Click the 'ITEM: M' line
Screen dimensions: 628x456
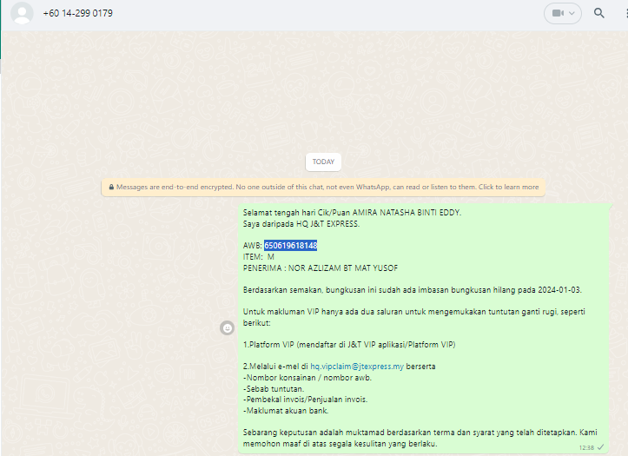tap(259, 256)
